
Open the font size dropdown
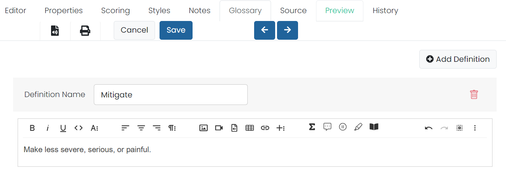point(94,128)
